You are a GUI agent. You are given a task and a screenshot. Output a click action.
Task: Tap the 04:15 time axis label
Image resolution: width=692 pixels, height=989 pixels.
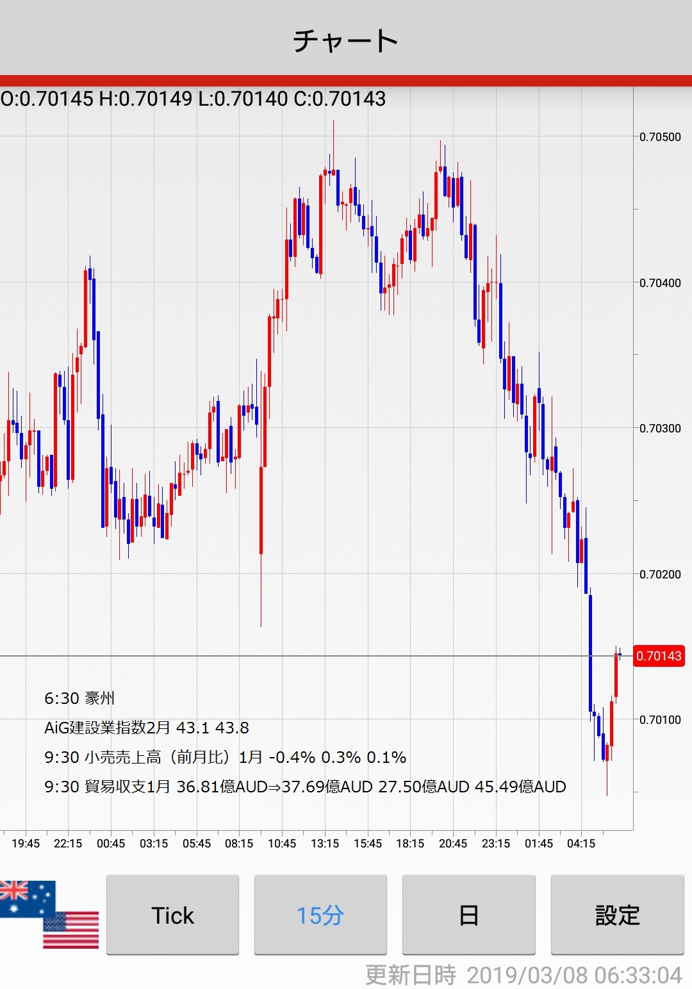(x=581, y=844)
